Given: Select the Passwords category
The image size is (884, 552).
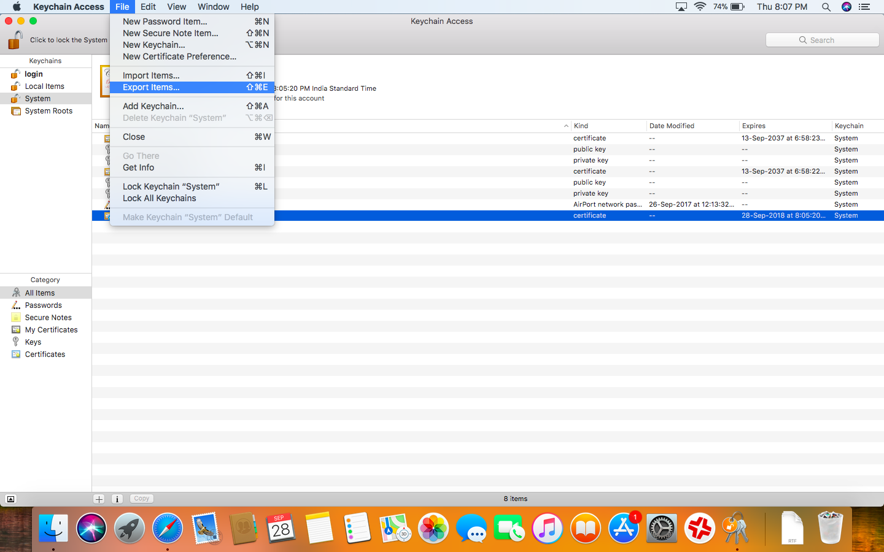Looking at the screenshot, I should coord(46,305).
